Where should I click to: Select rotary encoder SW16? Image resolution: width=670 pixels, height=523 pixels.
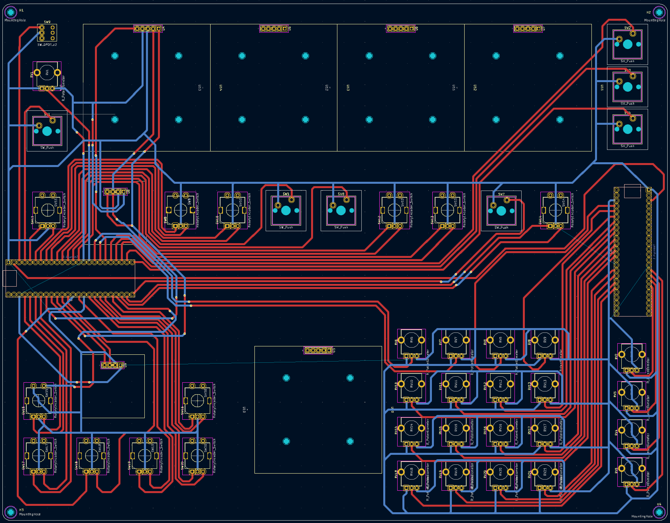click(197, 401)
